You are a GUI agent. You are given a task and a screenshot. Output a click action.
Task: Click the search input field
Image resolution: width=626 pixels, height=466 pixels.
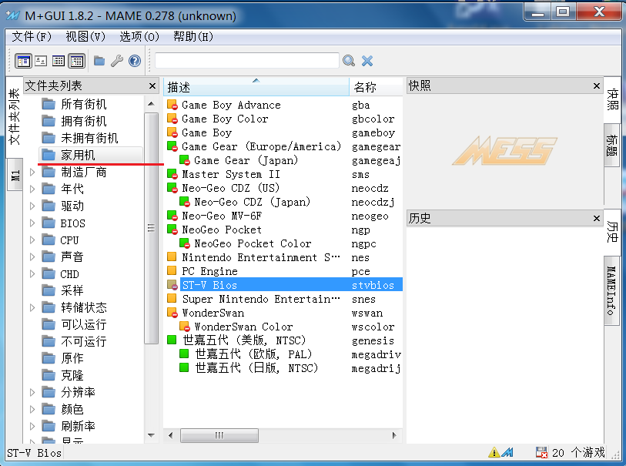click(246, 61)
